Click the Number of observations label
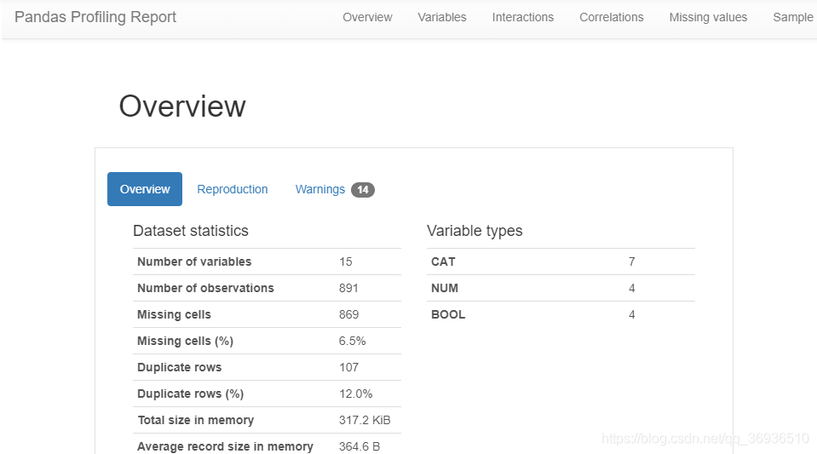The image size is (817, 454). tap(205, 288)
